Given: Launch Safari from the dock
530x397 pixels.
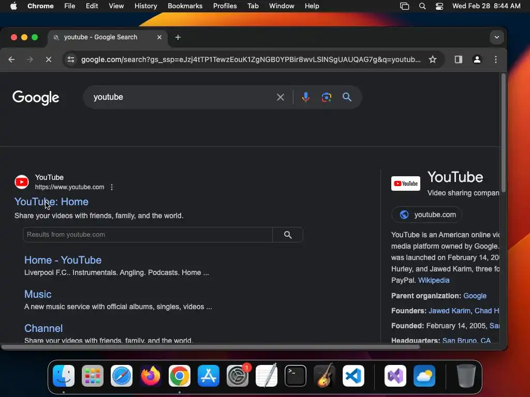Looking at the screenshot, I should 121,376.
